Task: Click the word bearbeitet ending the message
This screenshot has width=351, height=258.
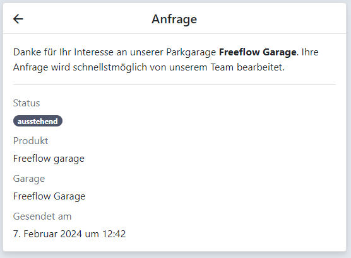Action: (261, 67)
